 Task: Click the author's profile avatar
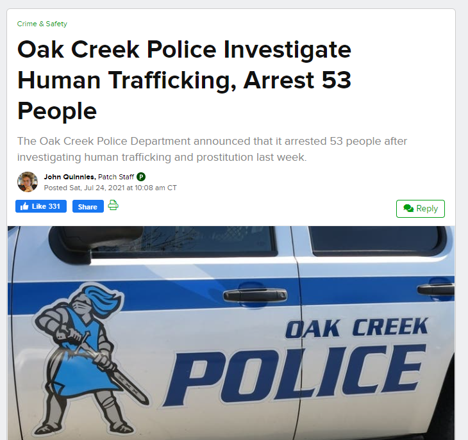[28, 182]
